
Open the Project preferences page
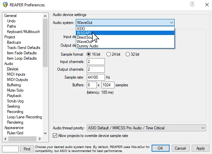[10, 37]
